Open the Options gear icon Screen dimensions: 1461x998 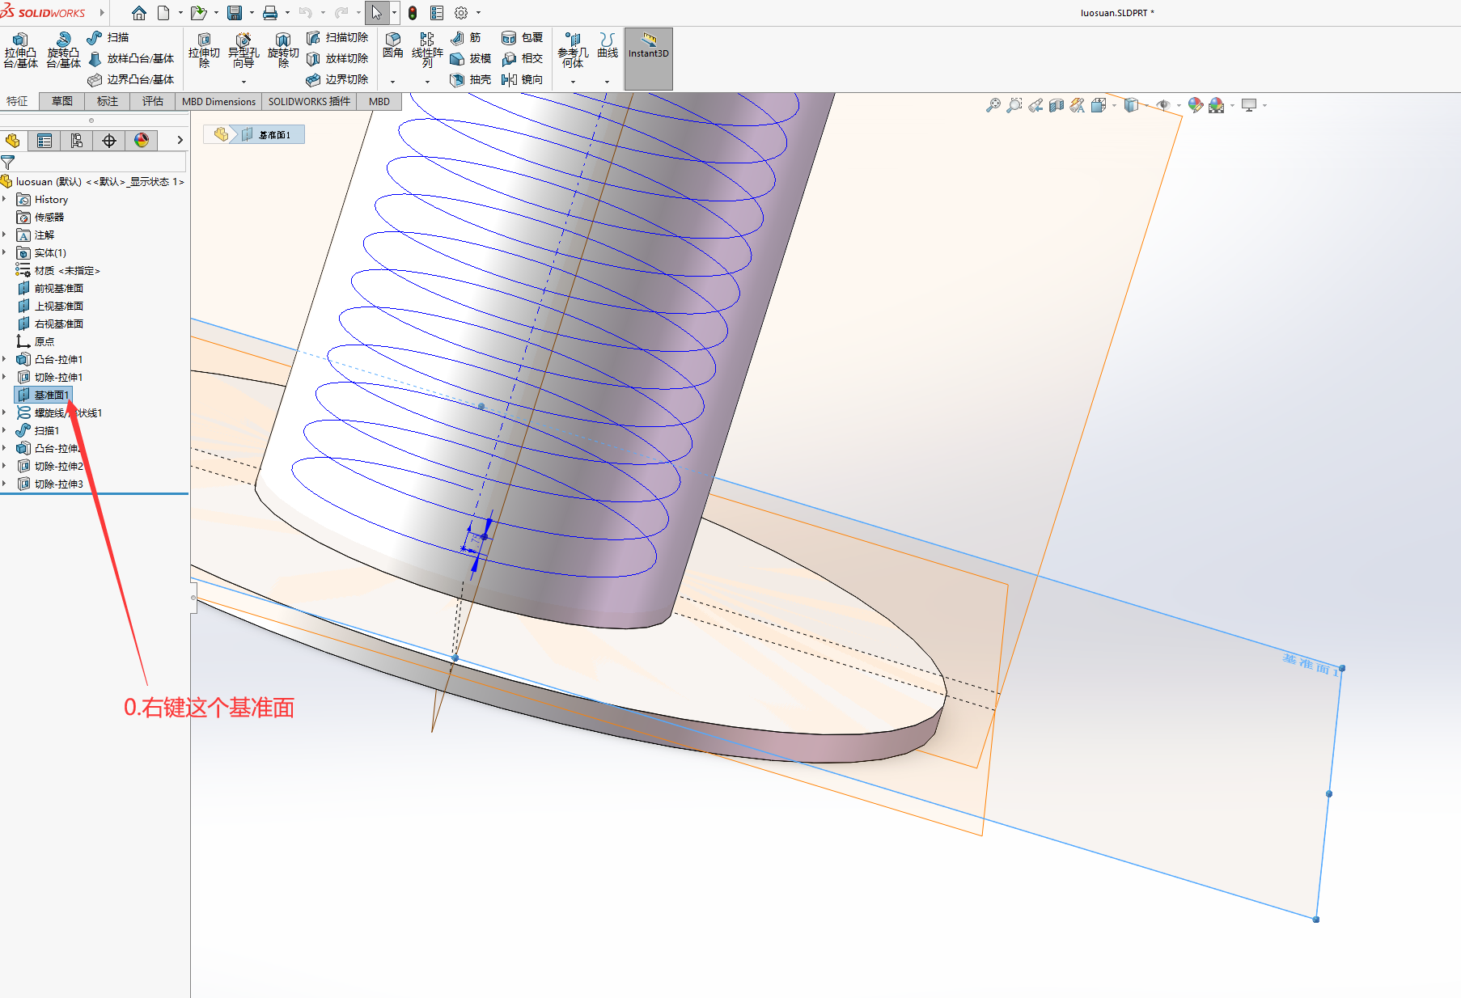tap(461, 13)
